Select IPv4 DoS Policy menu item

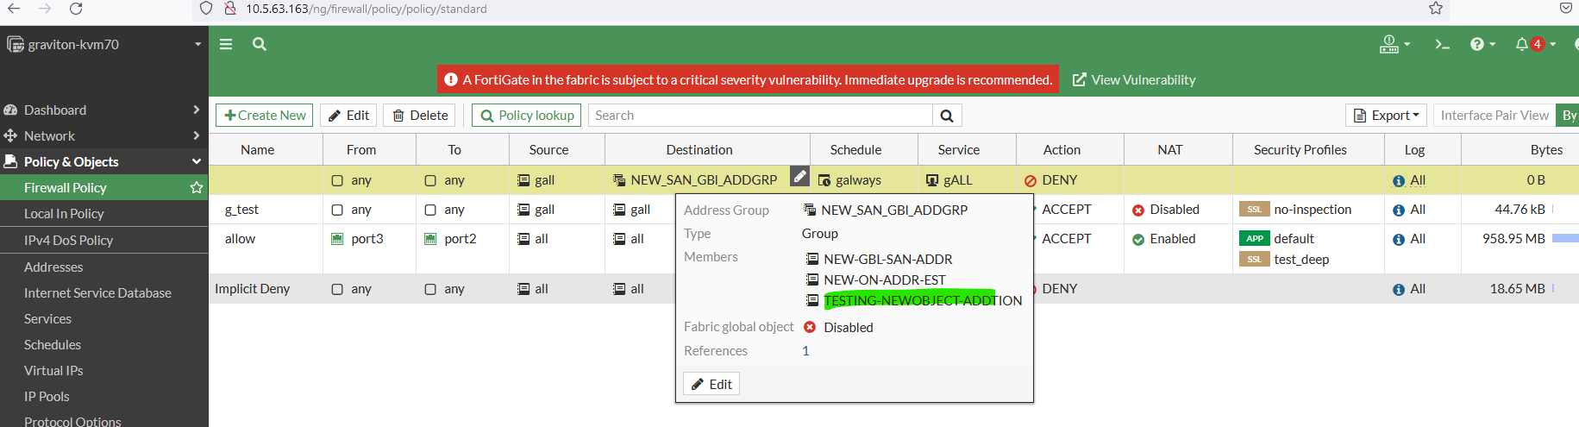coord(68,240)
